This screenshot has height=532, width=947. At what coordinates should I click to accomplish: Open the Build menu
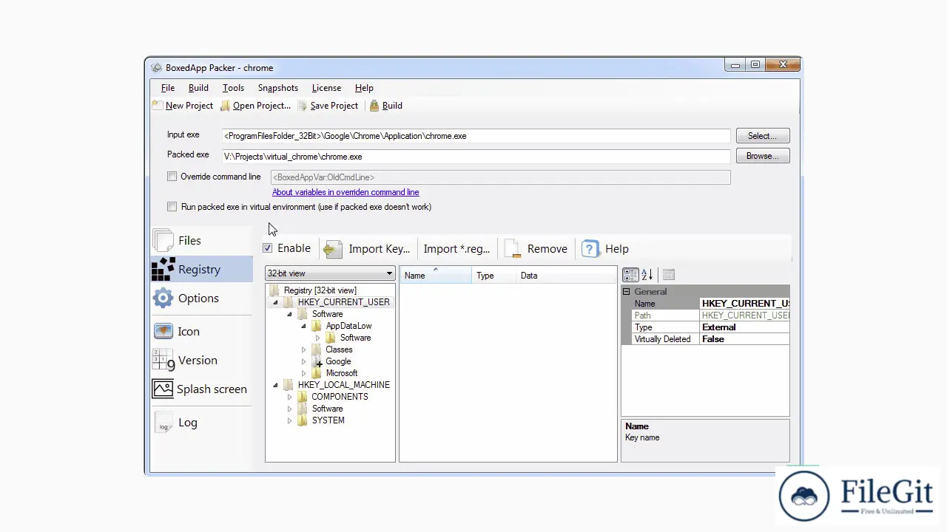pyautogui.click(x=198, y=88)
